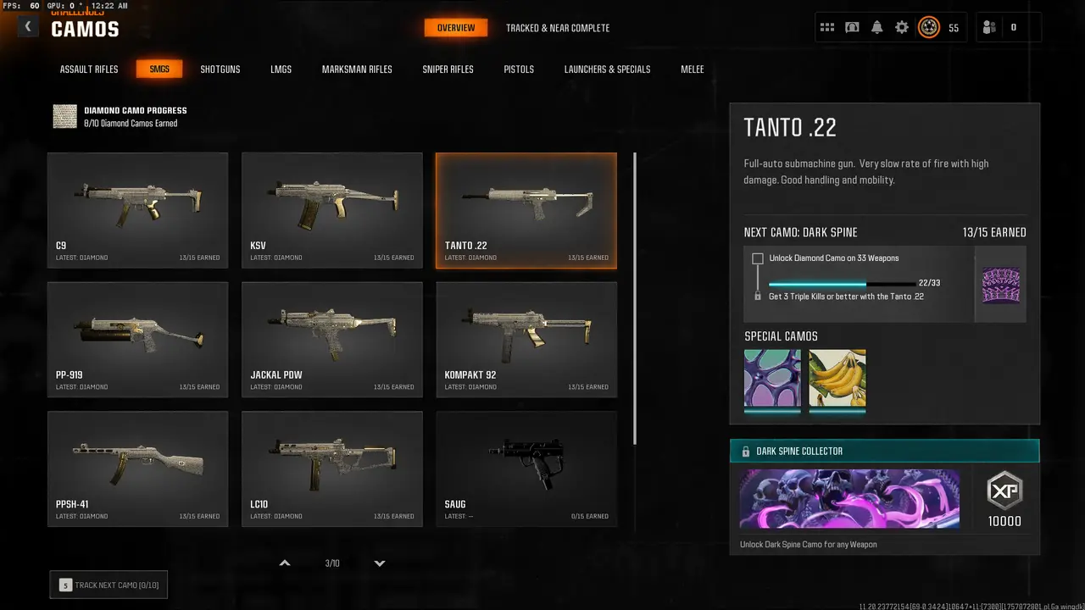This screenshot has height=610, width=1085.
Task: Go to previous page with the up chevron
Action: tap(285, 563)
